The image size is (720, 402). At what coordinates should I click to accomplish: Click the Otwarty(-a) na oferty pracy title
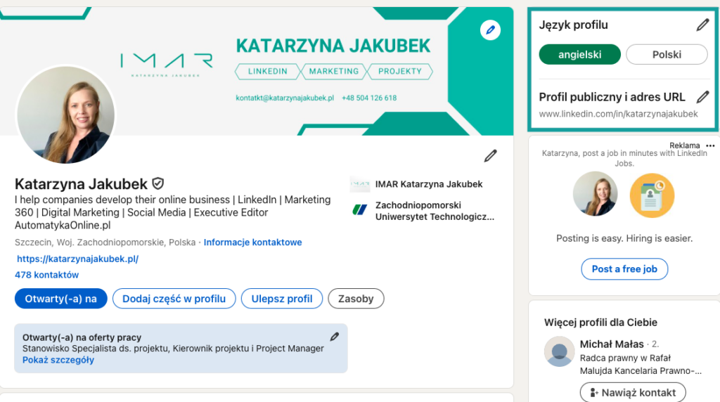(82, 337)
